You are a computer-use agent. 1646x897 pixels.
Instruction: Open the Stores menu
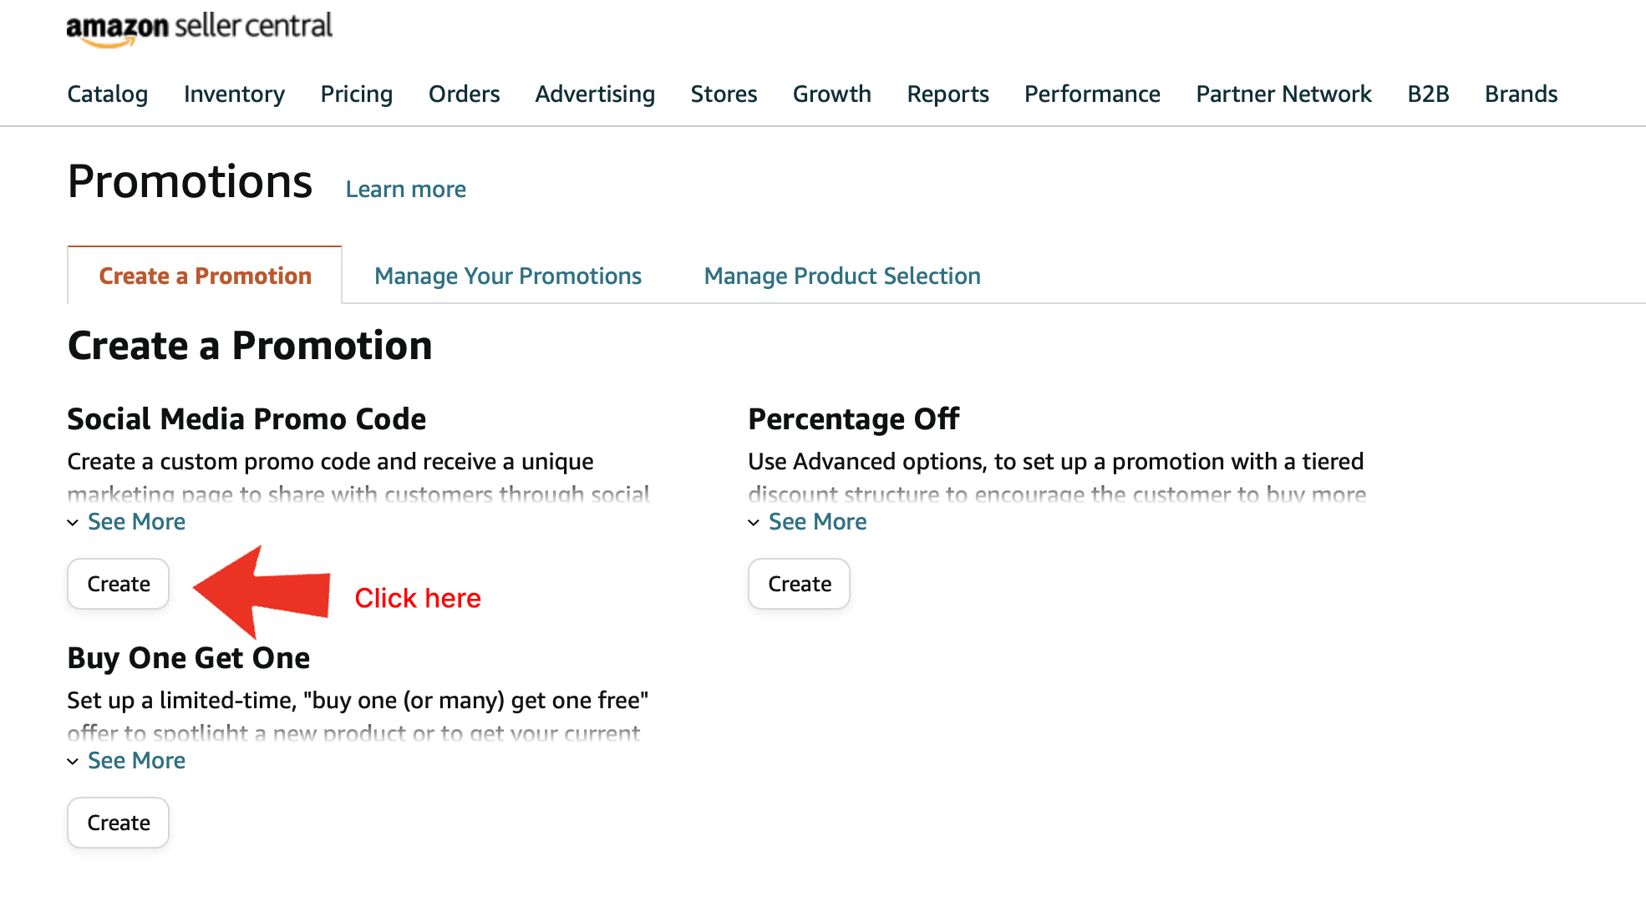(x=724, y=94)
